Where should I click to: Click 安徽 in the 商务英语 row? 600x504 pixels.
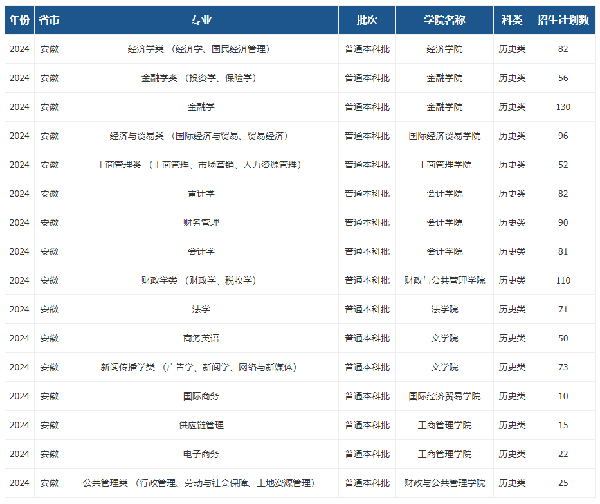[x=50, y=338]
